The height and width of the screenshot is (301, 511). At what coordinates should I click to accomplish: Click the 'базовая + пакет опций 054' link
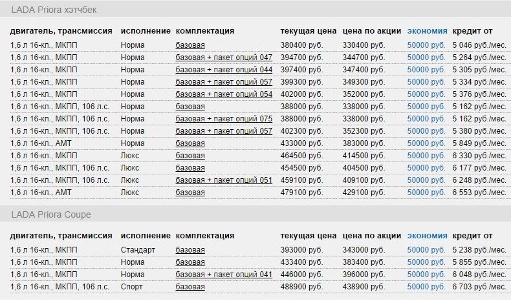(224, 94)
